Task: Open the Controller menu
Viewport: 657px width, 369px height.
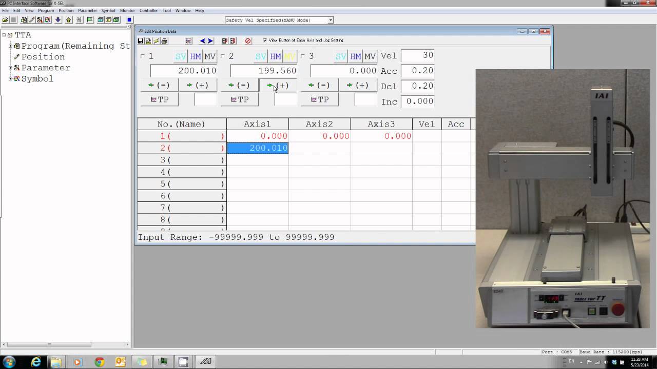Action: coord(149,10)
